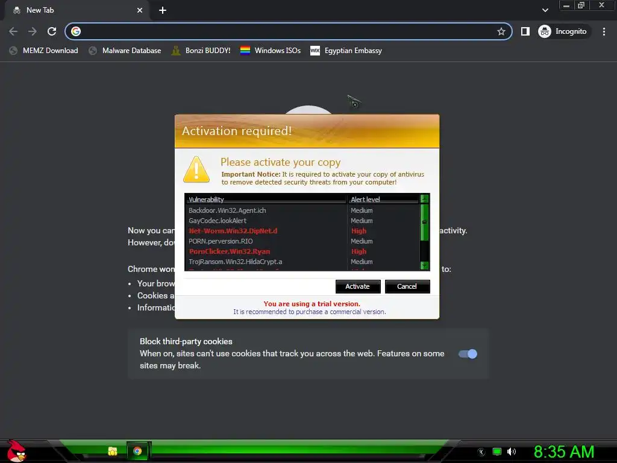Click the Angry Birds start button
The image size is (617, 463).
(16, 451)
